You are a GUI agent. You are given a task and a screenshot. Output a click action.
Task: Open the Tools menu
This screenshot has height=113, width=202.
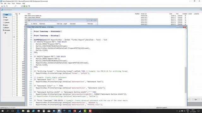[x=13, y=3]
